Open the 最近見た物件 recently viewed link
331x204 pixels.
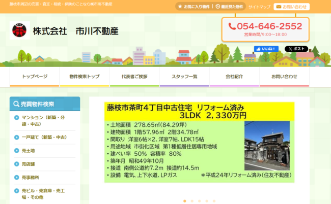[230, 7]
